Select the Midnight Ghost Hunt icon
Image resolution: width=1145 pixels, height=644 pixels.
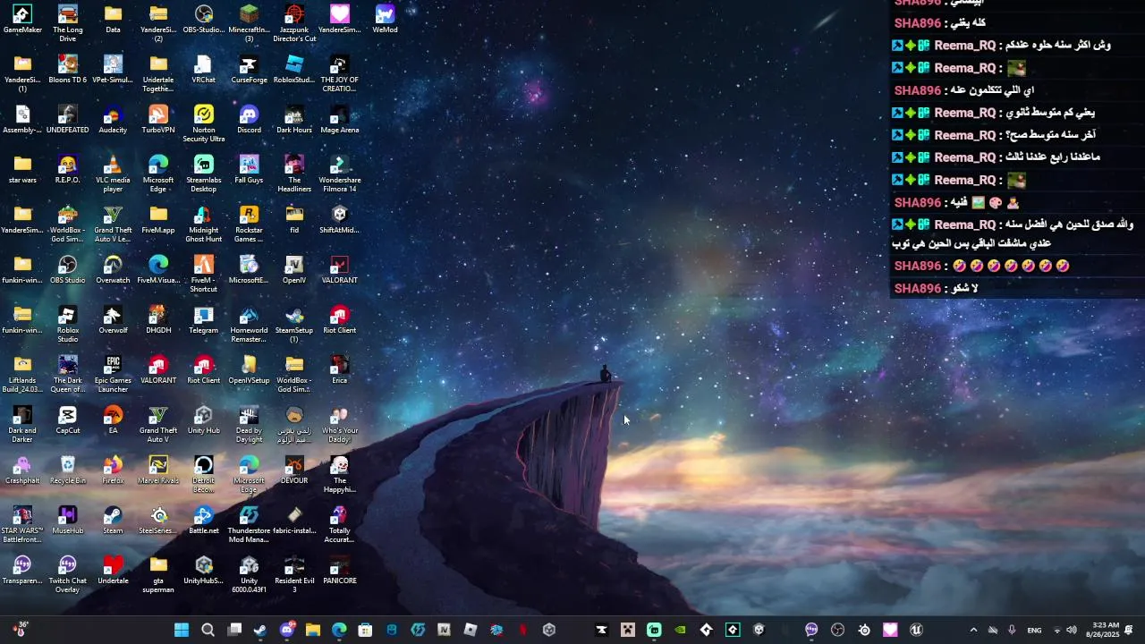(x=203, y=225)
